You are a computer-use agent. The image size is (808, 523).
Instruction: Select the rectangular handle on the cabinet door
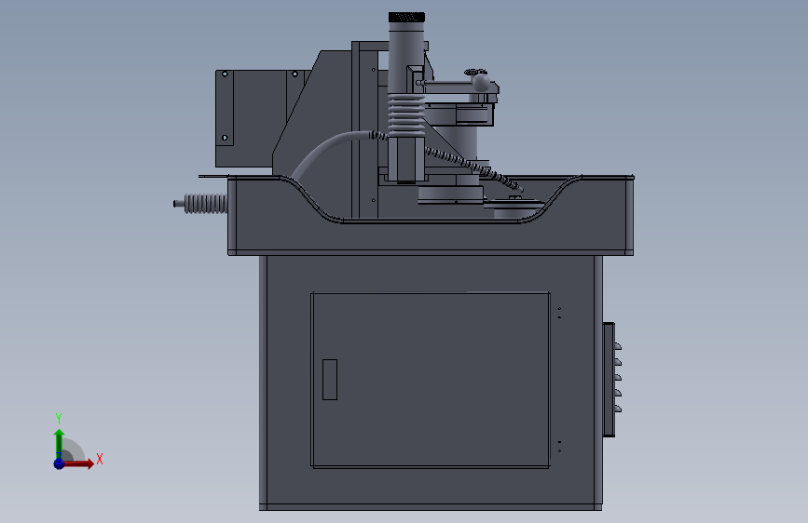coord(330,380)
